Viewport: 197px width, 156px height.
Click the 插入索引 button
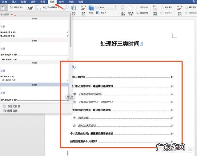[167, 7]
